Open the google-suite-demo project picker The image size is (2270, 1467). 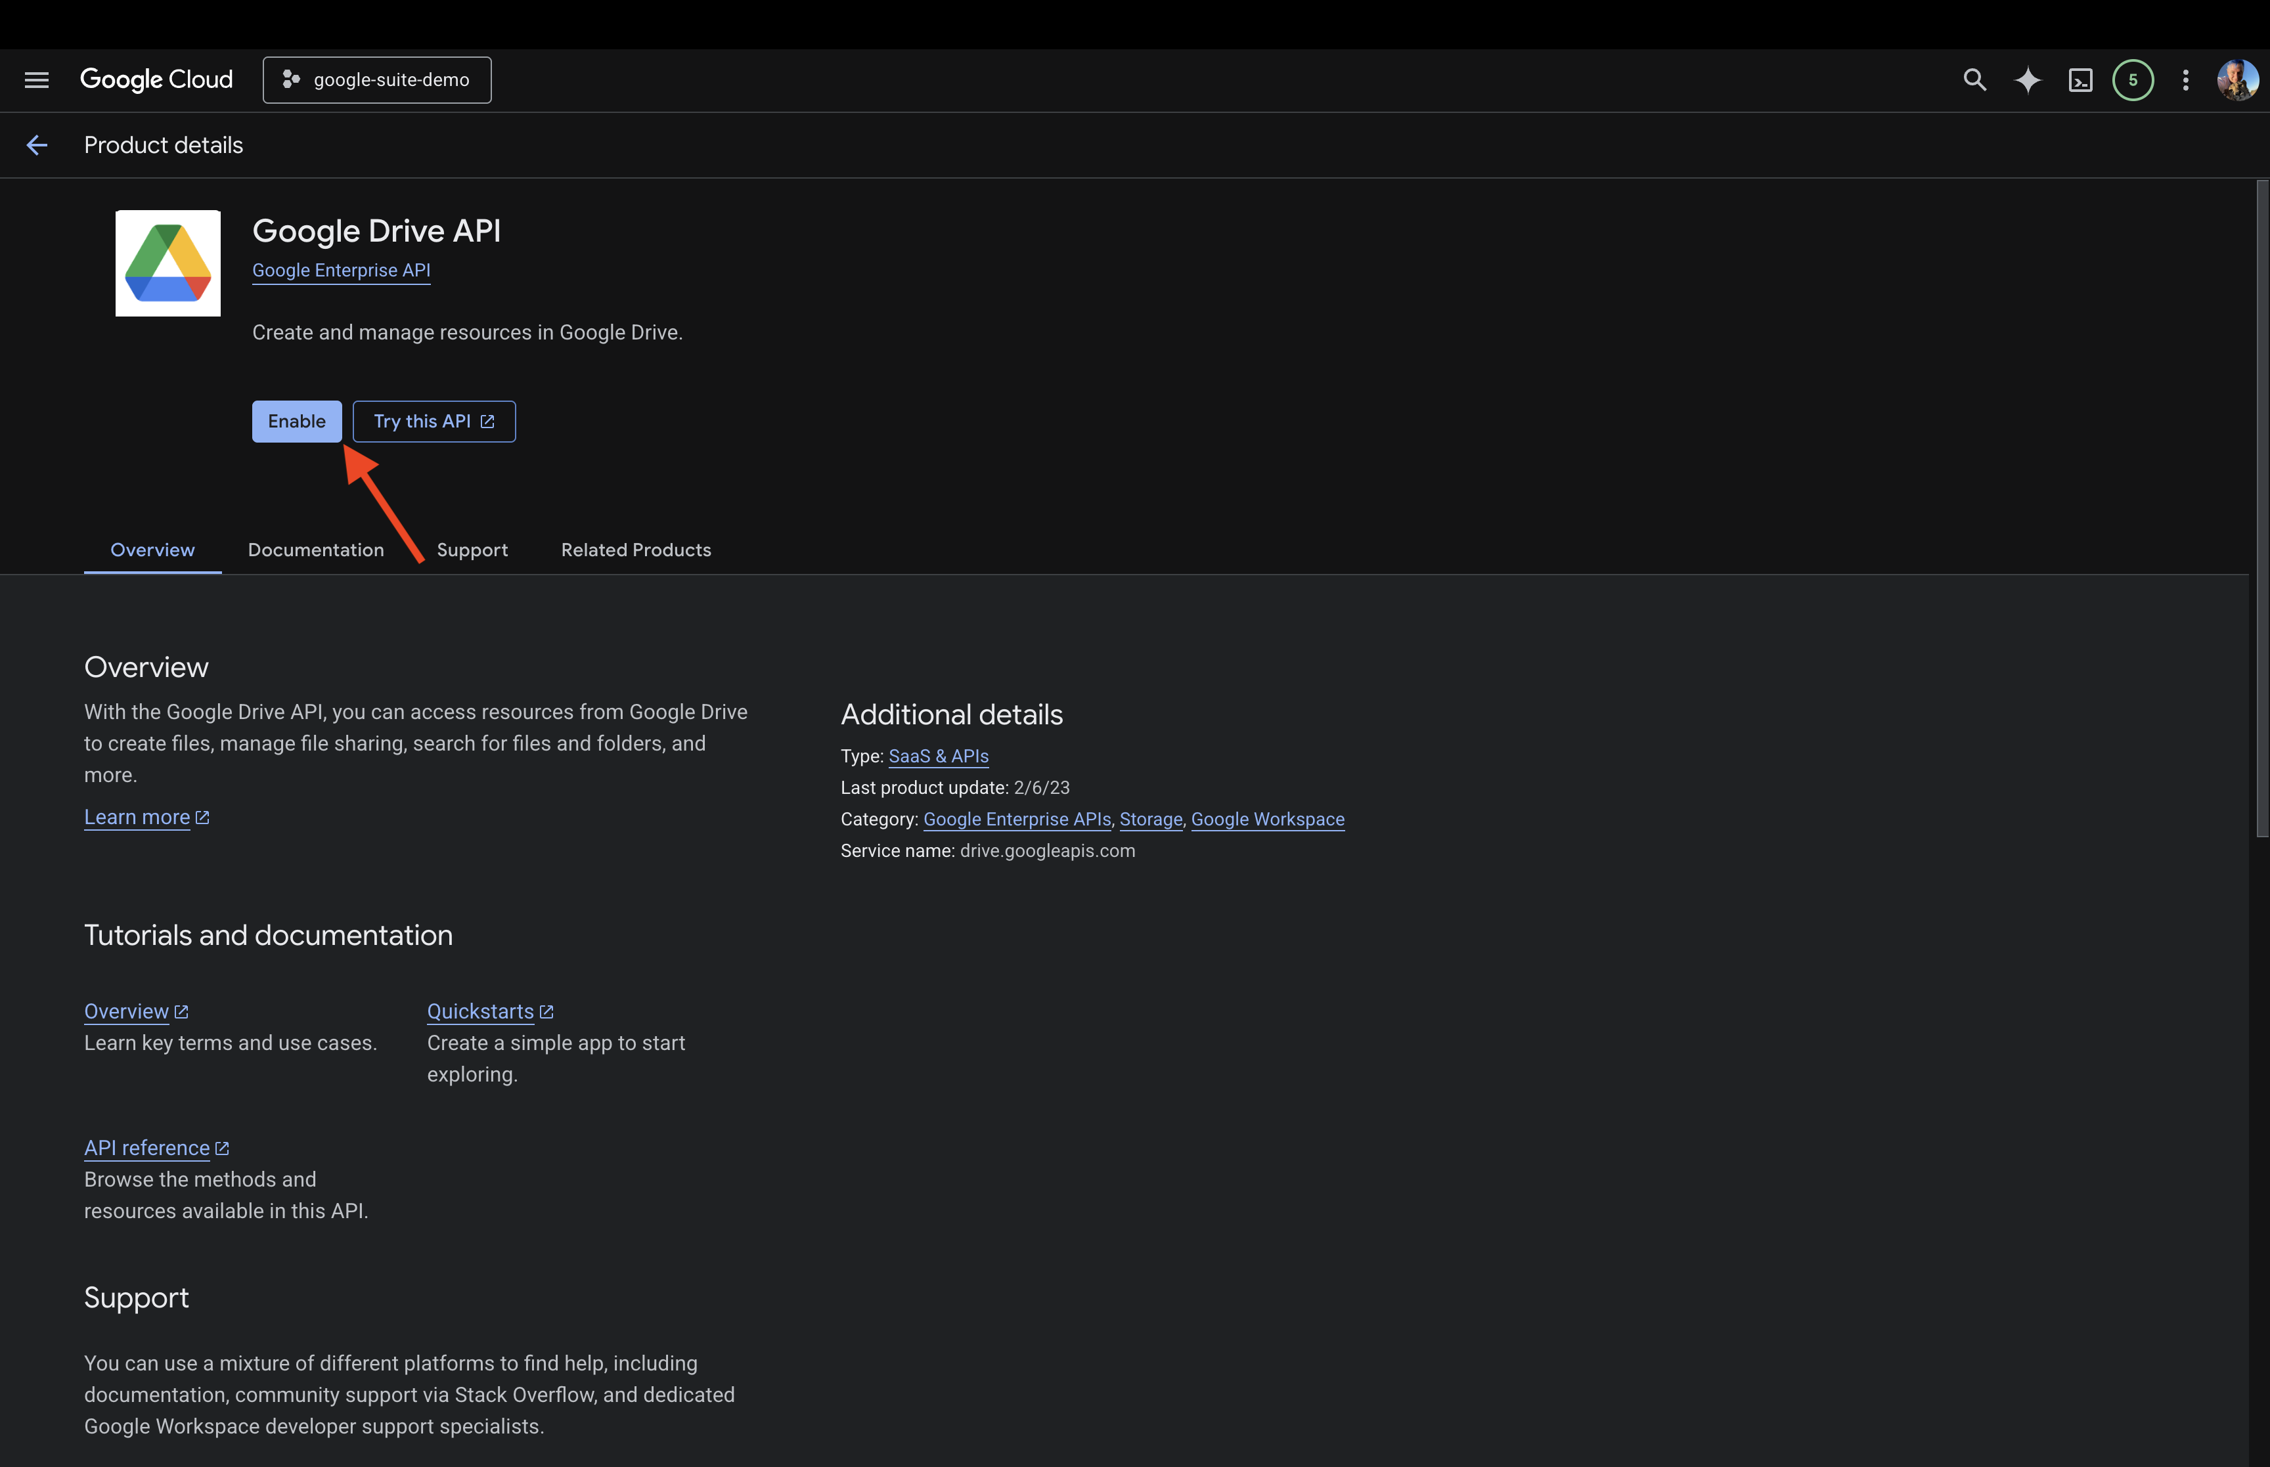coord(377,80)
